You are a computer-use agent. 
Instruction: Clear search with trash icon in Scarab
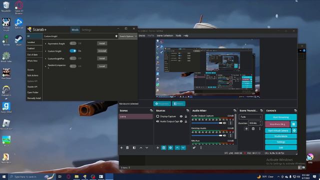[x=116, y=36]
